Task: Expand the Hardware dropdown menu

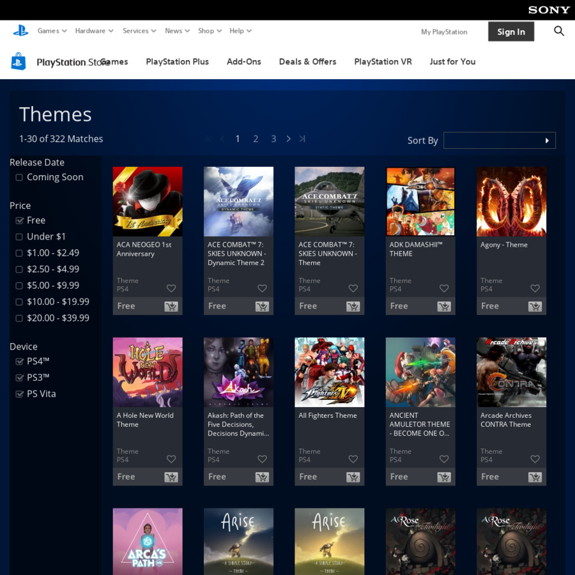Action: 95,31
